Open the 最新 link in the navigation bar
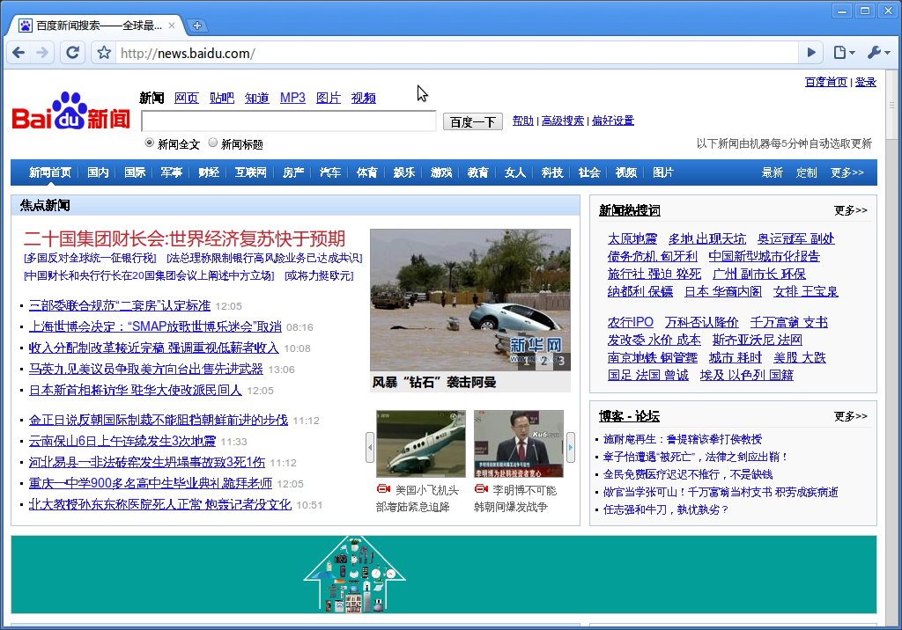 [x=772, y=172]
